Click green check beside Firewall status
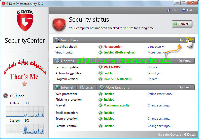This screenshot has width=199, height=139. click(x=101, y=105)
